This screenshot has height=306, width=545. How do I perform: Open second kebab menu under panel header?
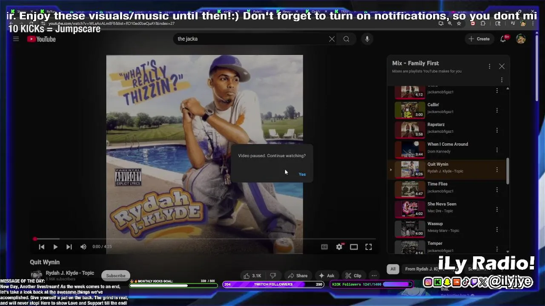502,80
